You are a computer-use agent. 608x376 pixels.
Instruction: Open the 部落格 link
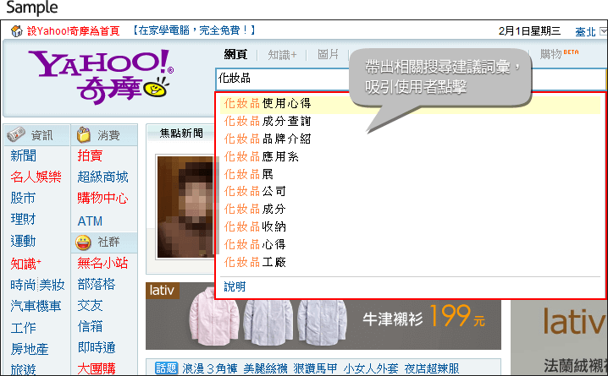coord(97,284)
